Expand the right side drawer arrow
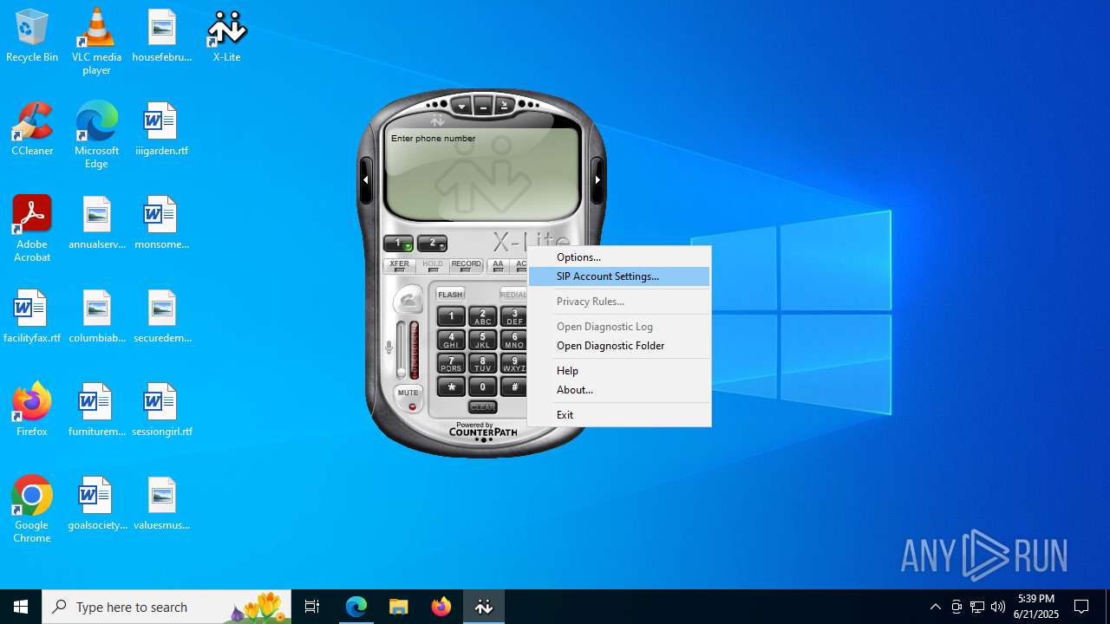This screenshot has height=624, width=1110. point(597,180)
